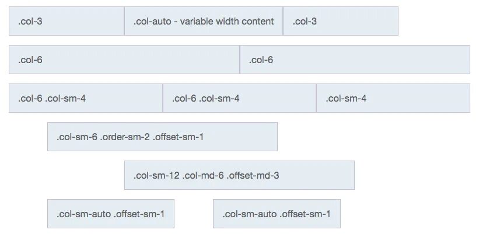Click the left .col-sm-auto .offset-sm-1 box

point(111,214)
